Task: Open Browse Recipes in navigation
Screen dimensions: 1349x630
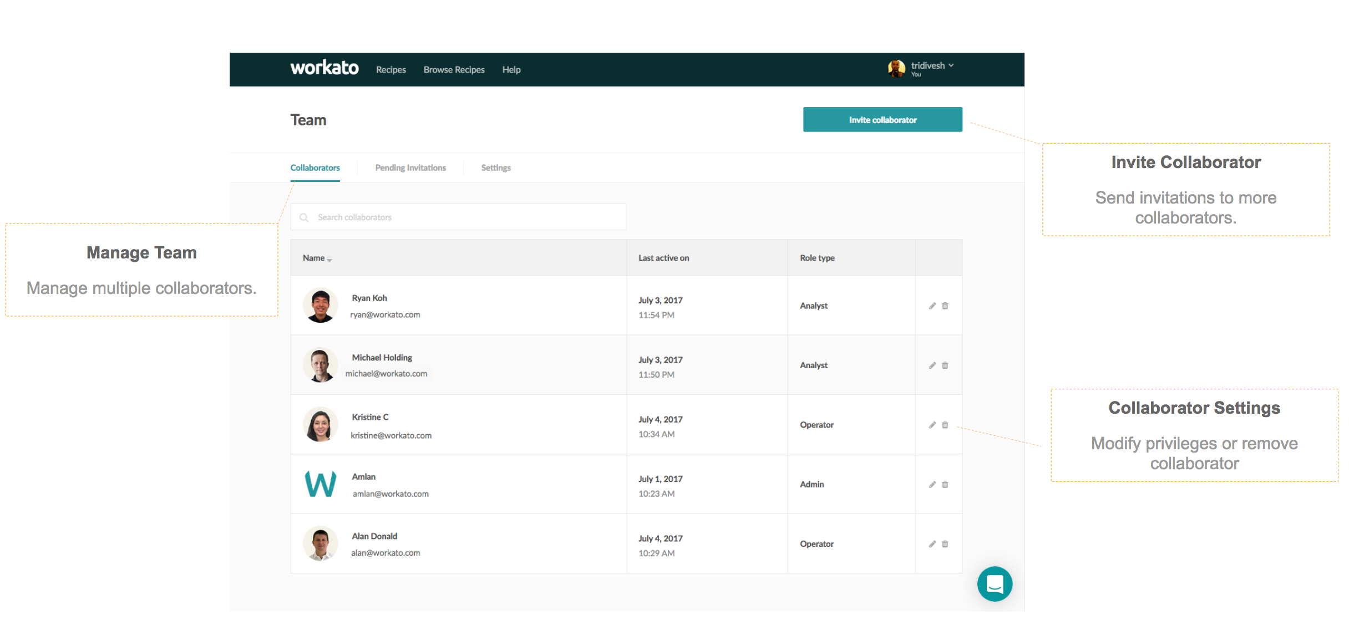Action: click(454, 70)
